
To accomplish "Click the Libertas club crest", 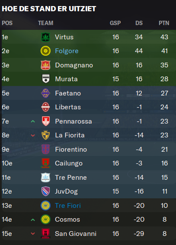I will pos(45,107).
